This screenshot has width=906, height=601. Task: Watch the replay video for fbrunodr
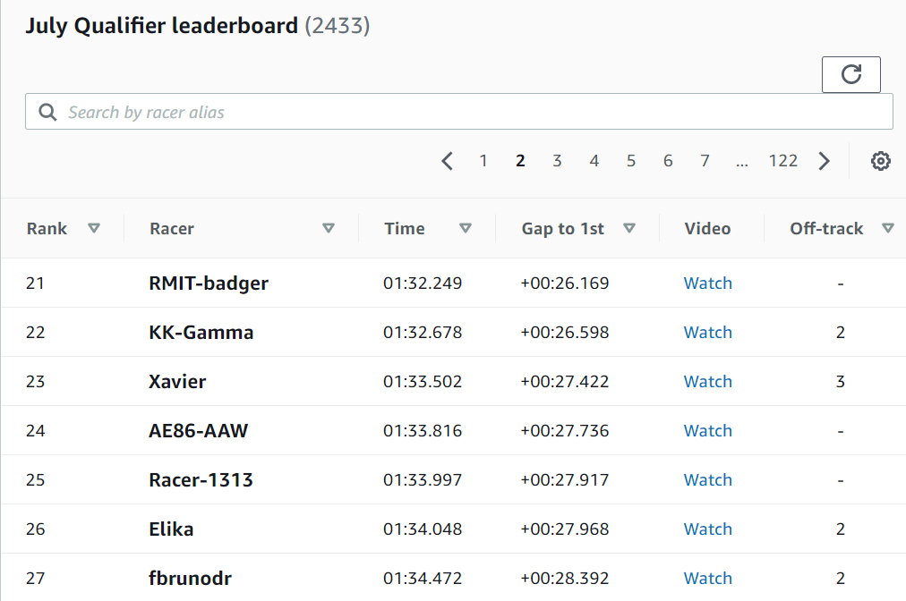click(707, 578)
